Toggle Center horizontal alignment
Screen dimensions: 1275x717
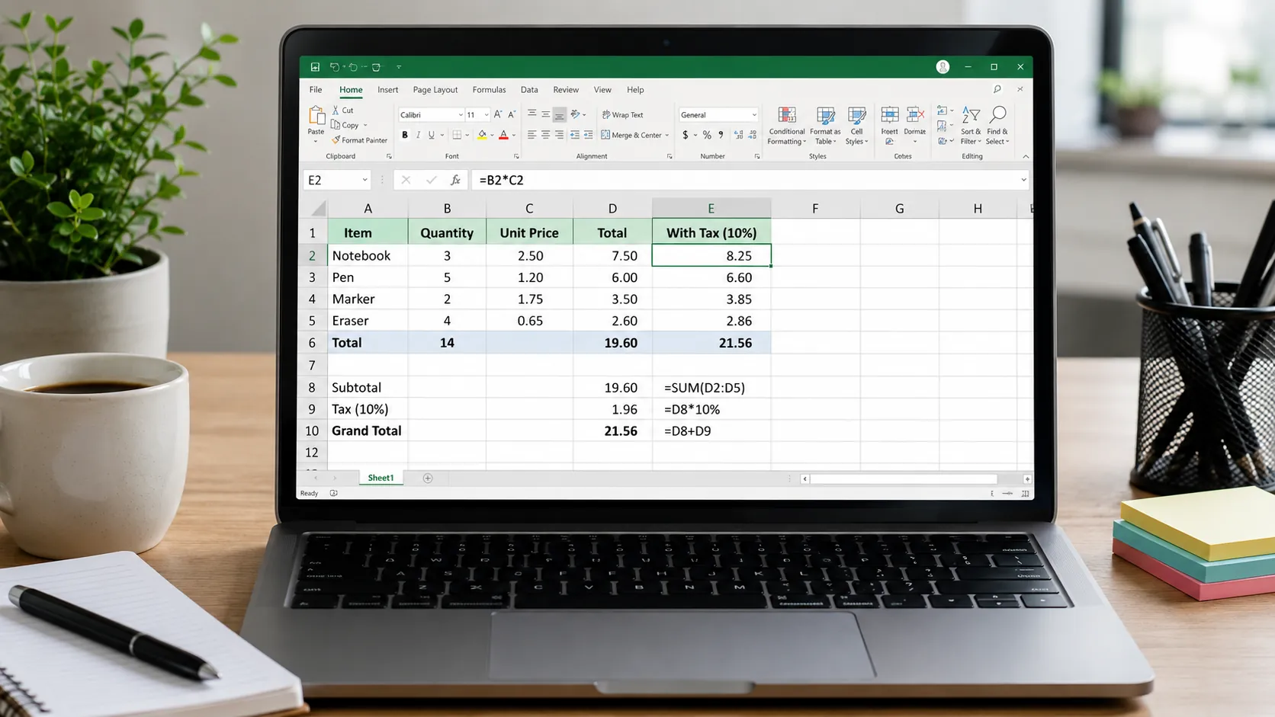click(545, 135)
